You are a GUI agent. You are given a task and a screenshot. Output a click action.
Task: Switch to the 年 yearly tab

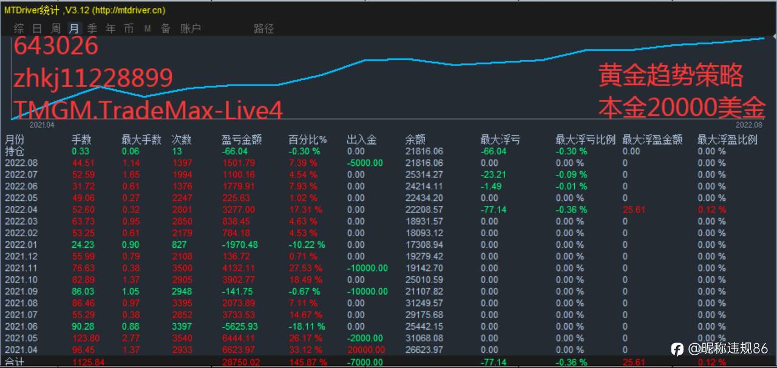[110, 29]
